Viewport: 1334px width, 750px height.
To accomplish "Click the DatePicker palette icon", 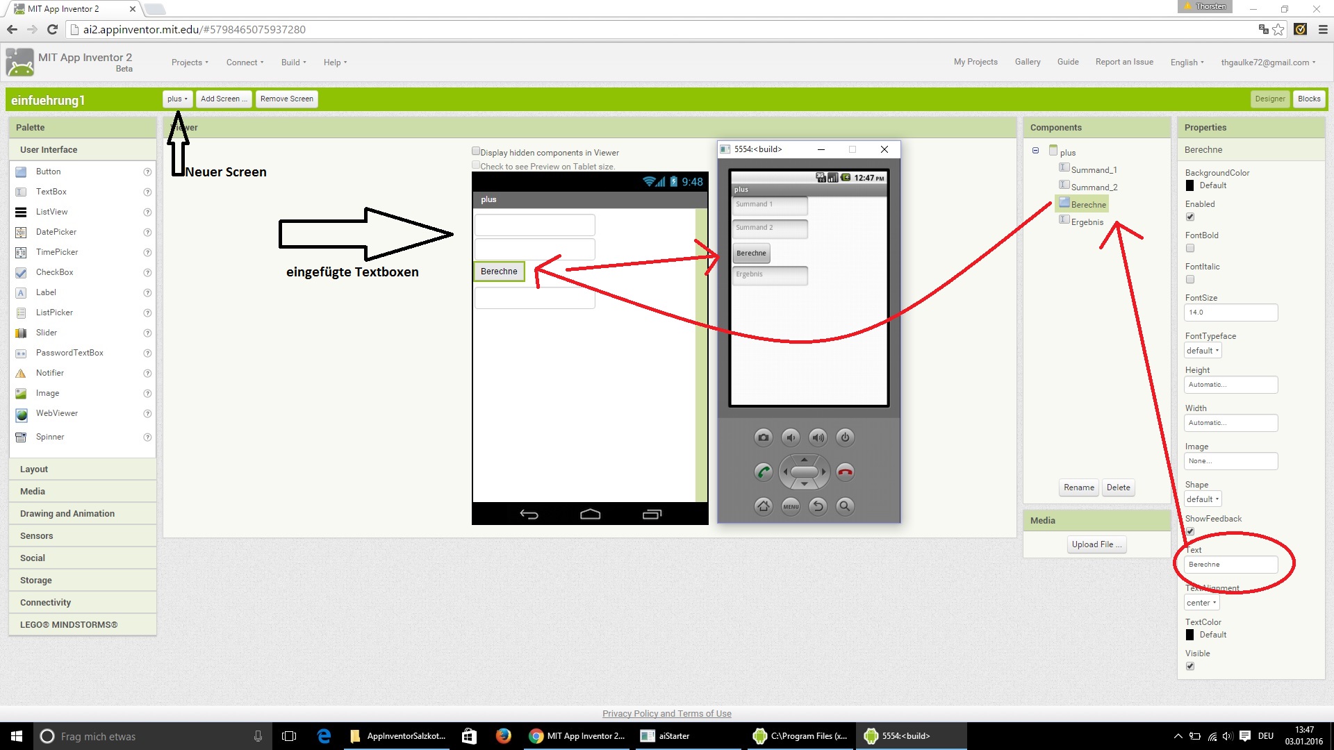I will coord(21,232).
